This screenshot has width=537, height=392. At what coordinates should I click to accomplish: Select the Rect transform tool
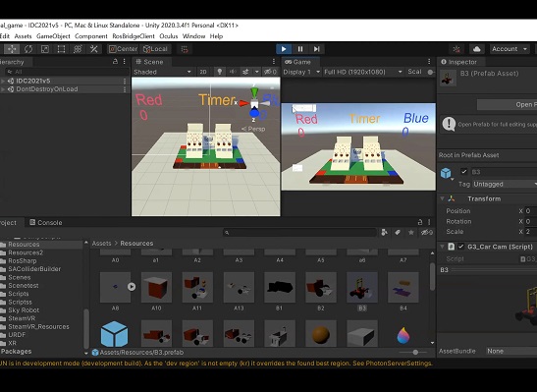pyautogui.click(x=61, y=49)
